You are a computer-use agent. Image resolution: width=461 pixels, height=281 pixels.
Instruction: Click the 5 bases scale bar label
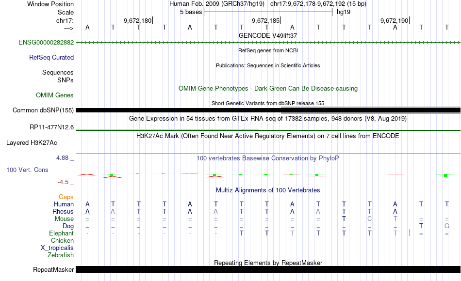[191, 12]
